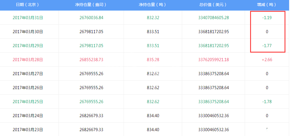Select the ounce value 26855238.73
Viewport: 290px width, 136px height.
(92, 60)
